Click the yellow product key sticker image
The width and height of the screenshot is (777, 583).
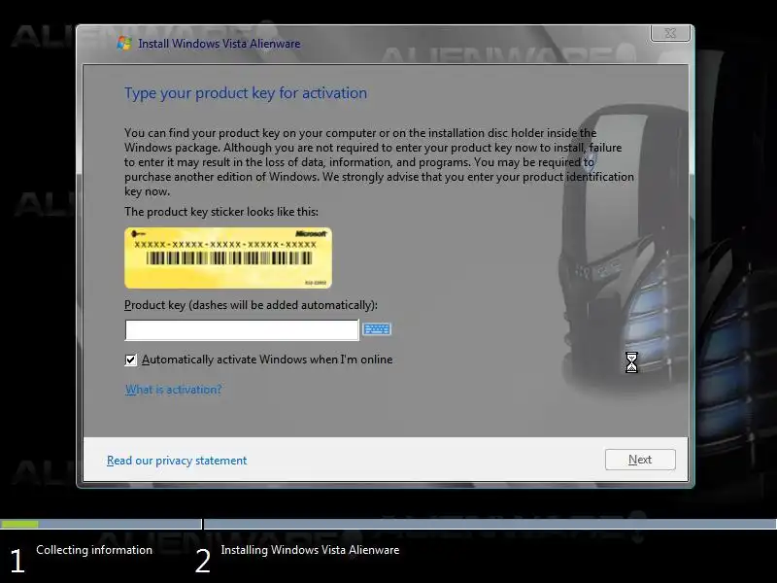pos(228,257)
